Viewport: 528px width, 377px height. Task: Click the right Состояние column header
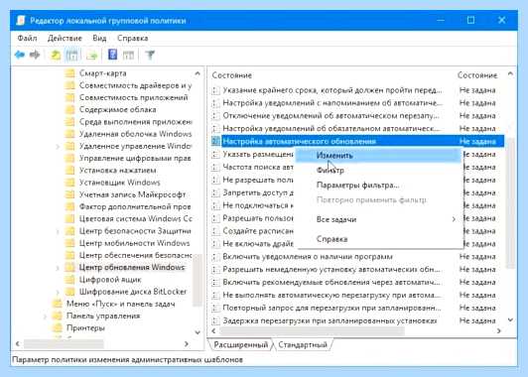[477, 75]
